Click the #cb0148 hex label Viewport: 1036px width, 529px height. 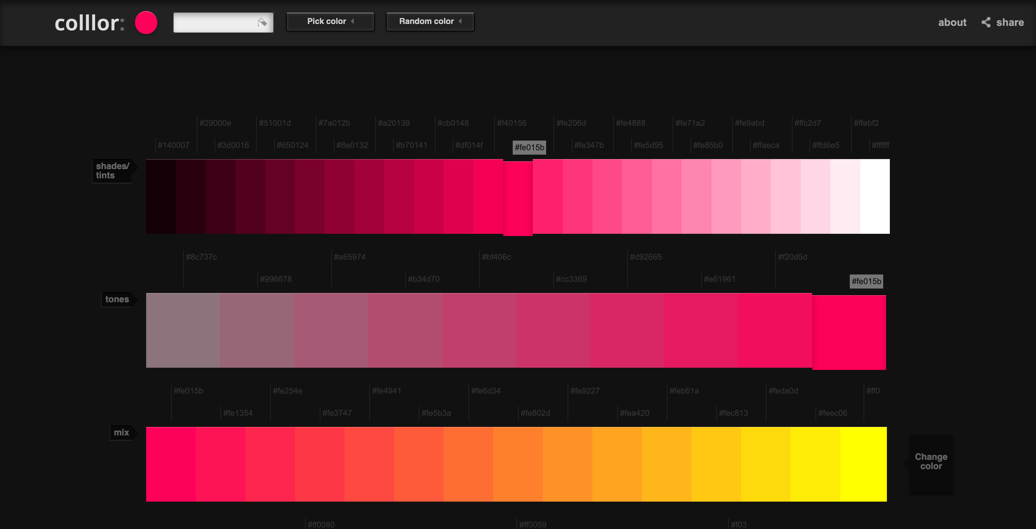[x=453, y=123]
